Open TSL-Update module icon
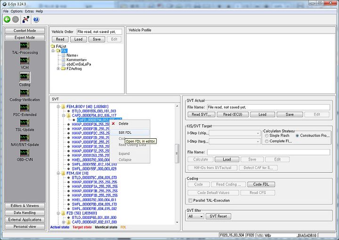339x240 pixels. point(24,123)
